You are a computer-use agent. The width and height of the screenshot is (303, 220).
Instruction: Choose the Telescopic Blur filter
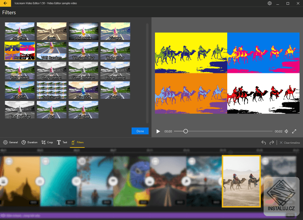(x=84, y=51)
